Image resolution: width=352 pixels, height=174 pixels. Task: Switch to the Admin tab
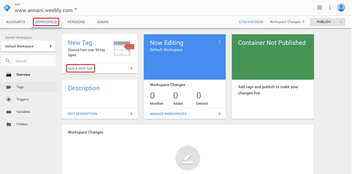(102, 22)
